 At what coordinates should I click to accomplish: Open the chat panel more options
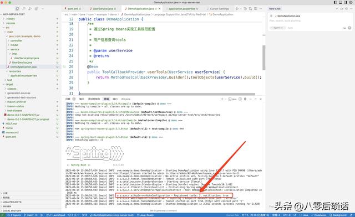click(x=351, y=9)
